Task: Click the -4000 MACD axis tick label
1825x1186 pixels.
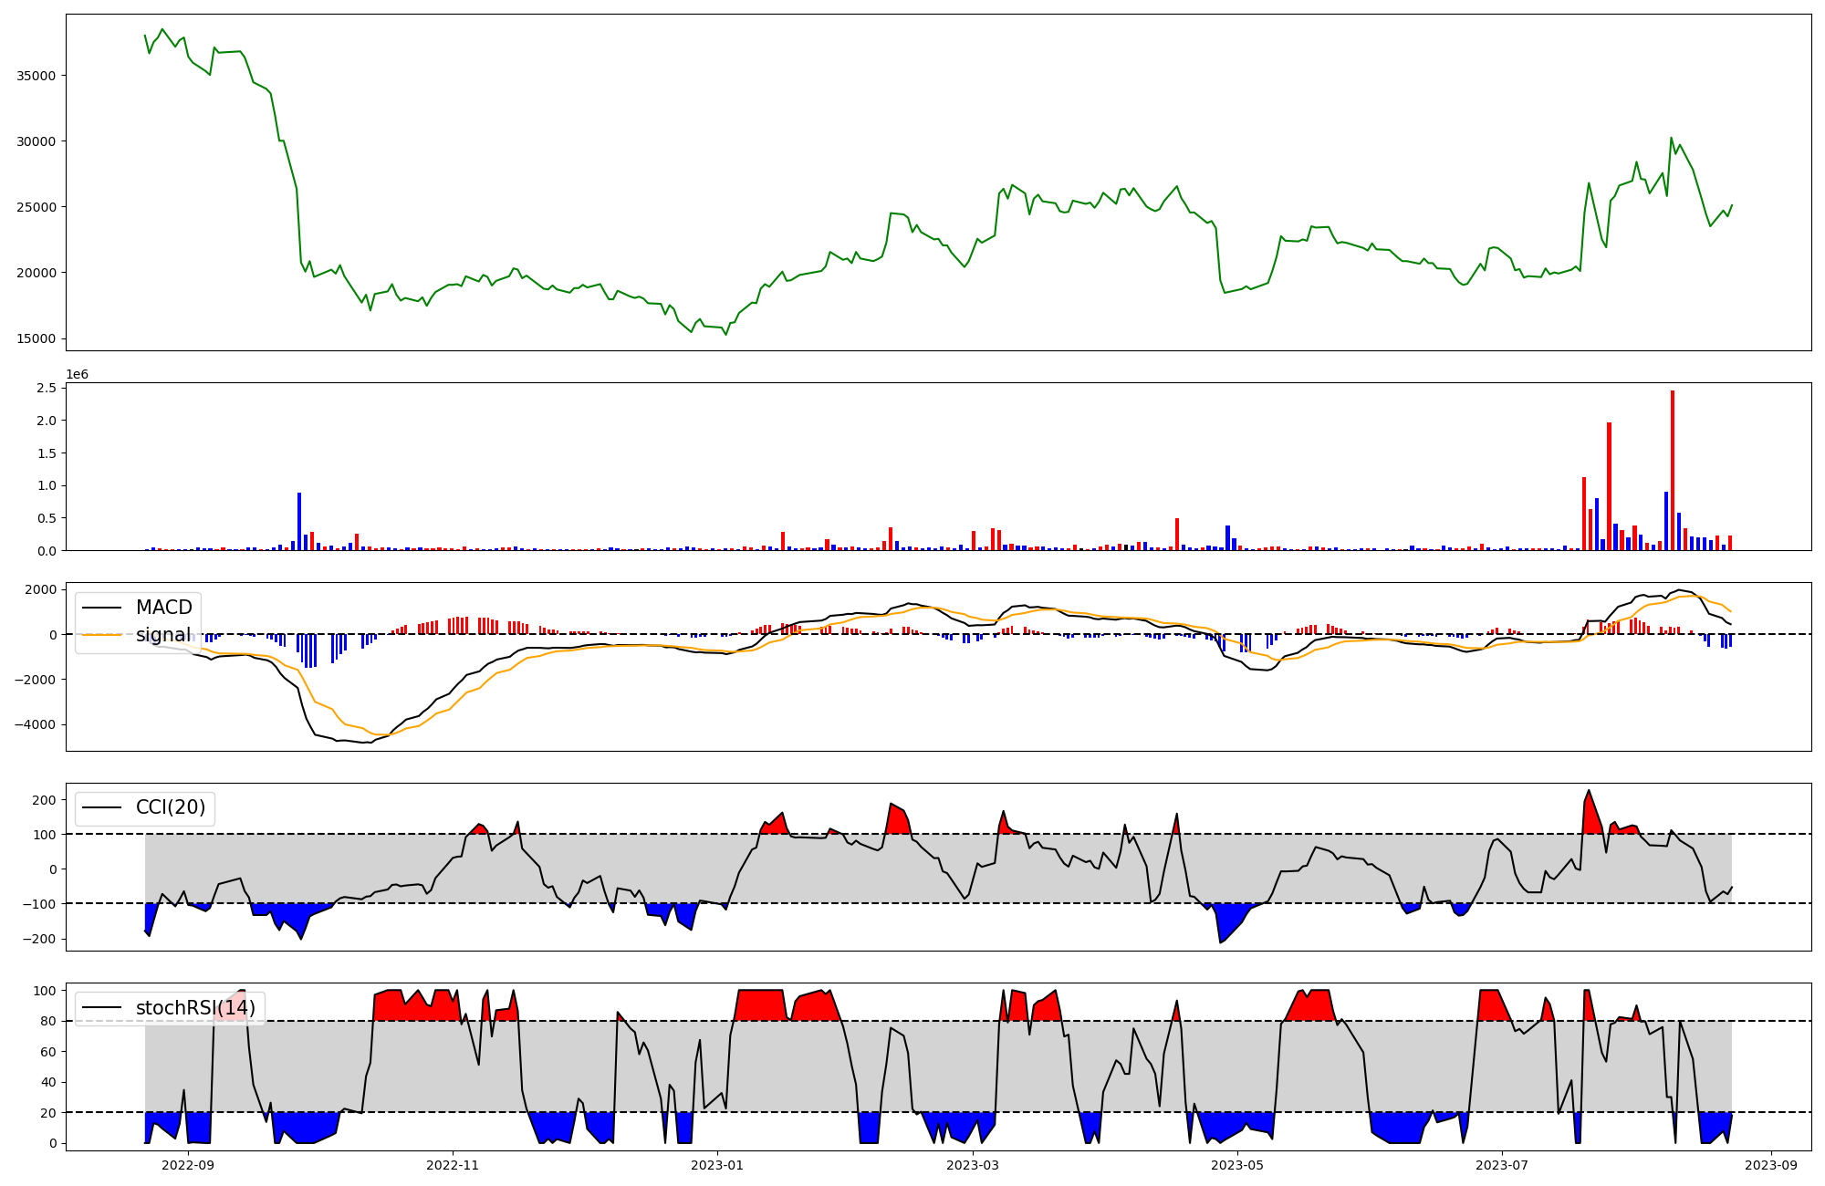Action: (x=34, y=724)
